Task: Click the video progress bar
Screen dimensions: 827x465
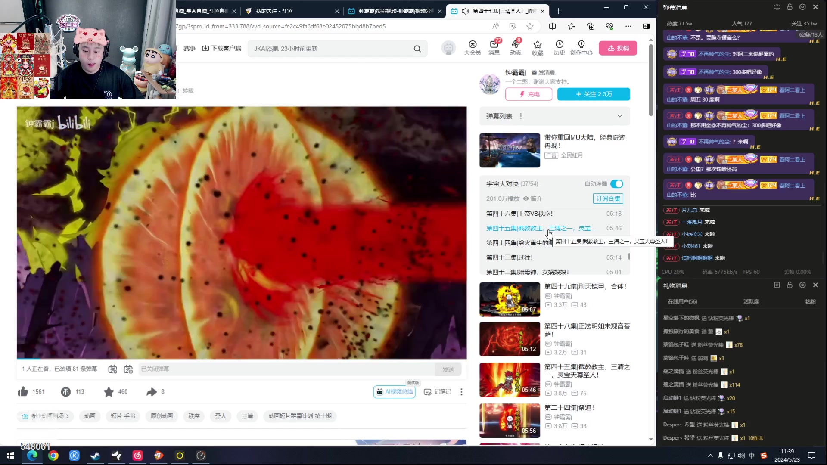Action: point(242,359)
